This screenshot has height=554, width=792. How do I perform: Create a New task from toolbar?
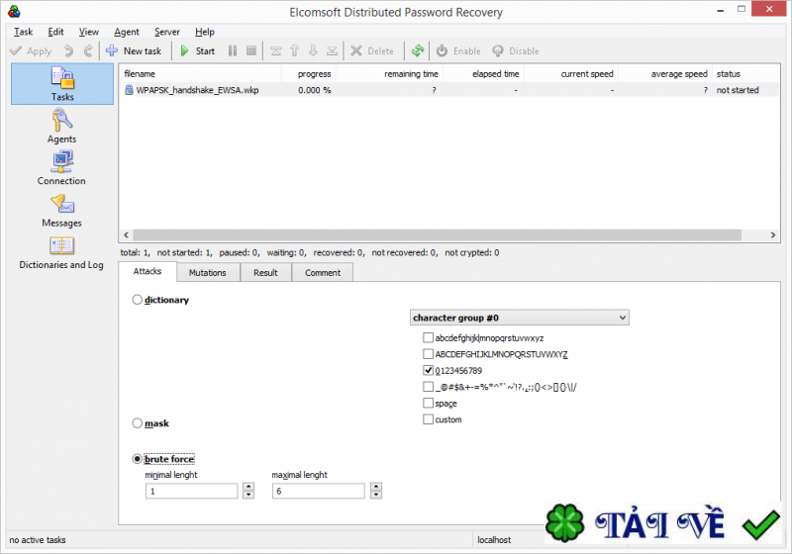pos(134,51)
